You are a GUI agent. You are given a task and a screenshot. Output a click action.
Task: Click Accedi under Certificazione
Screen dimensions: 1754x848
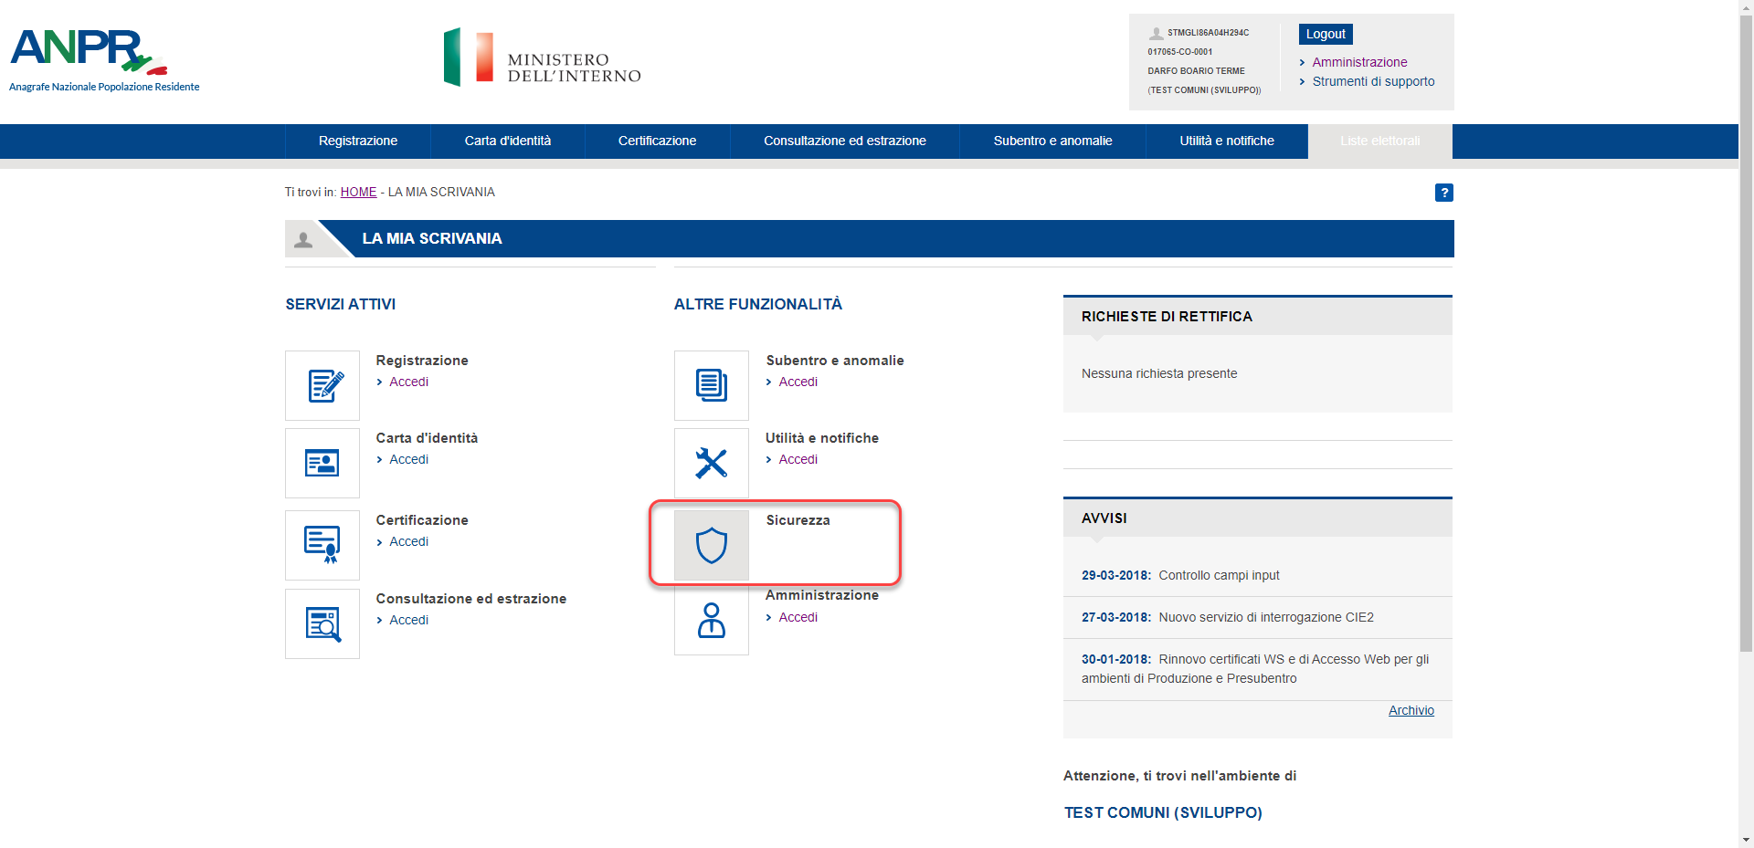[408, 541]
